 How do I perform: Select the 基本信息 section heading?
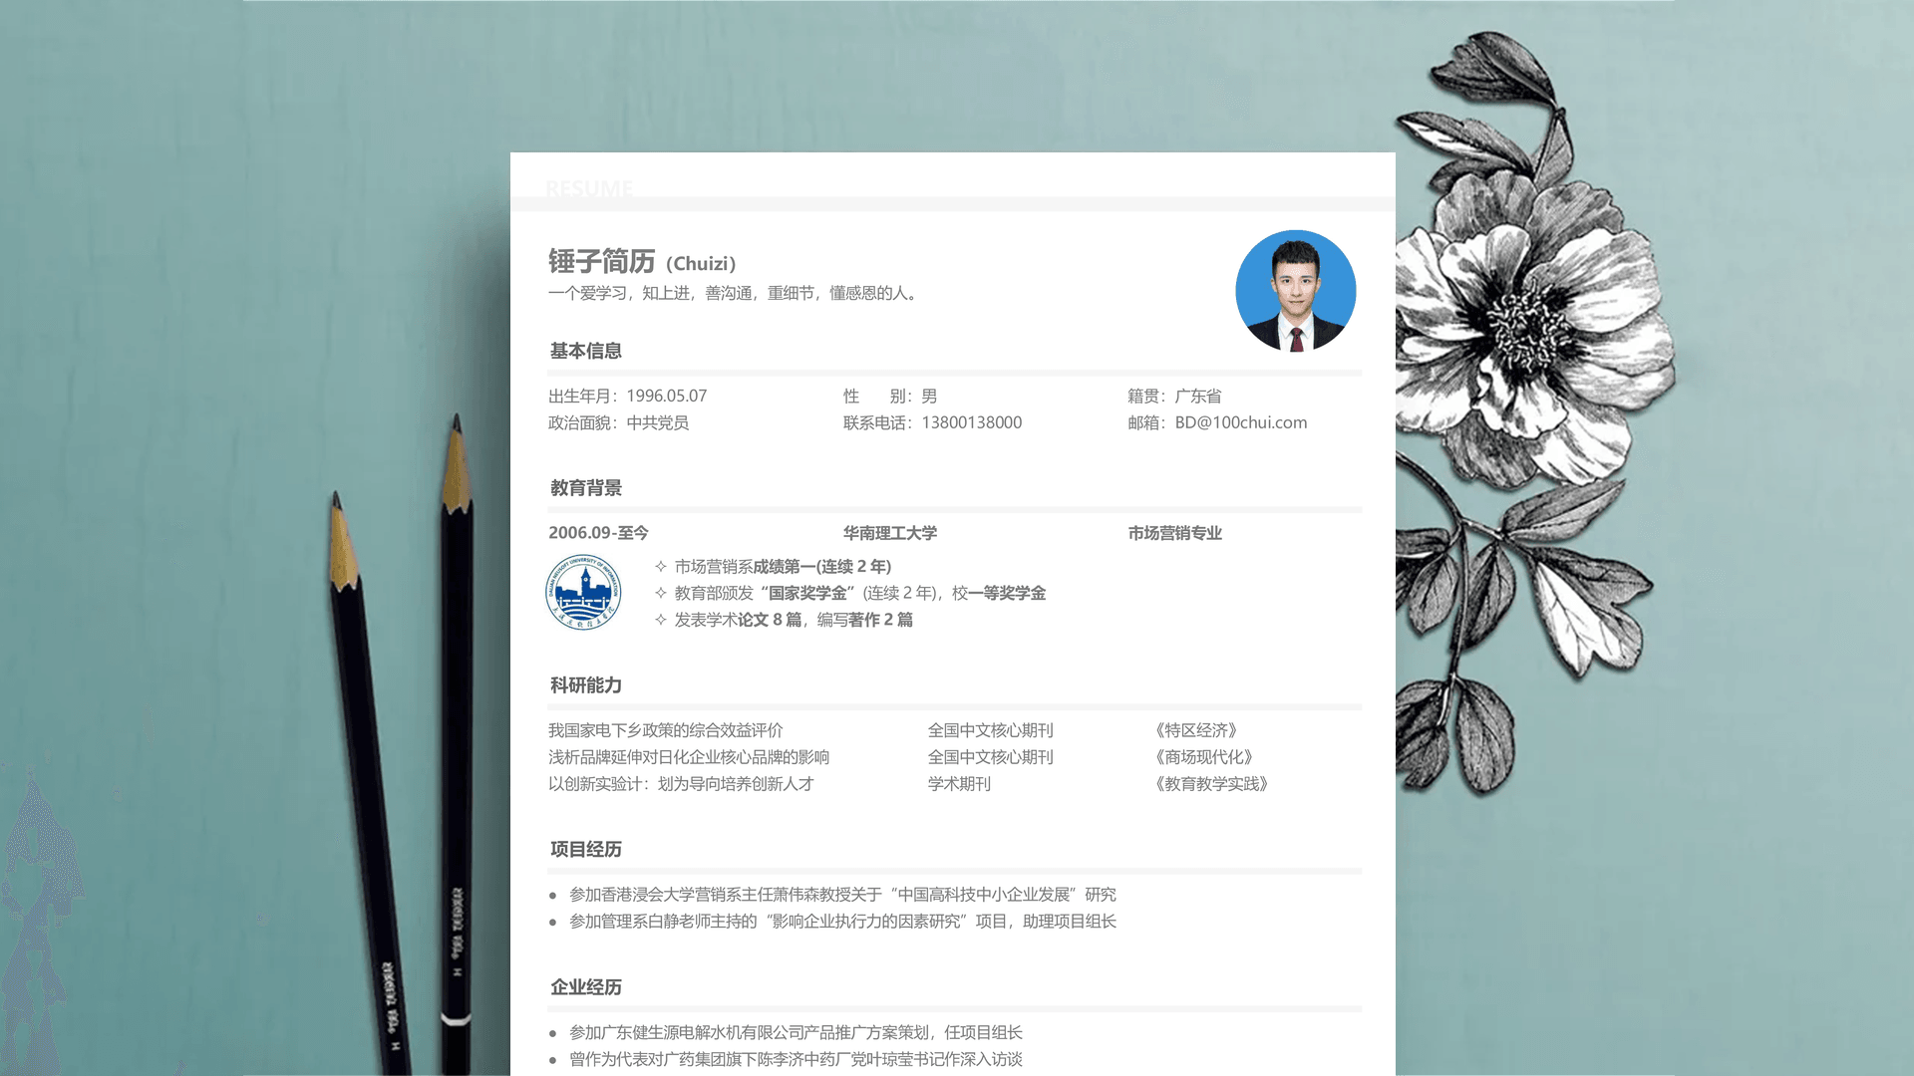tap(586, 351)
